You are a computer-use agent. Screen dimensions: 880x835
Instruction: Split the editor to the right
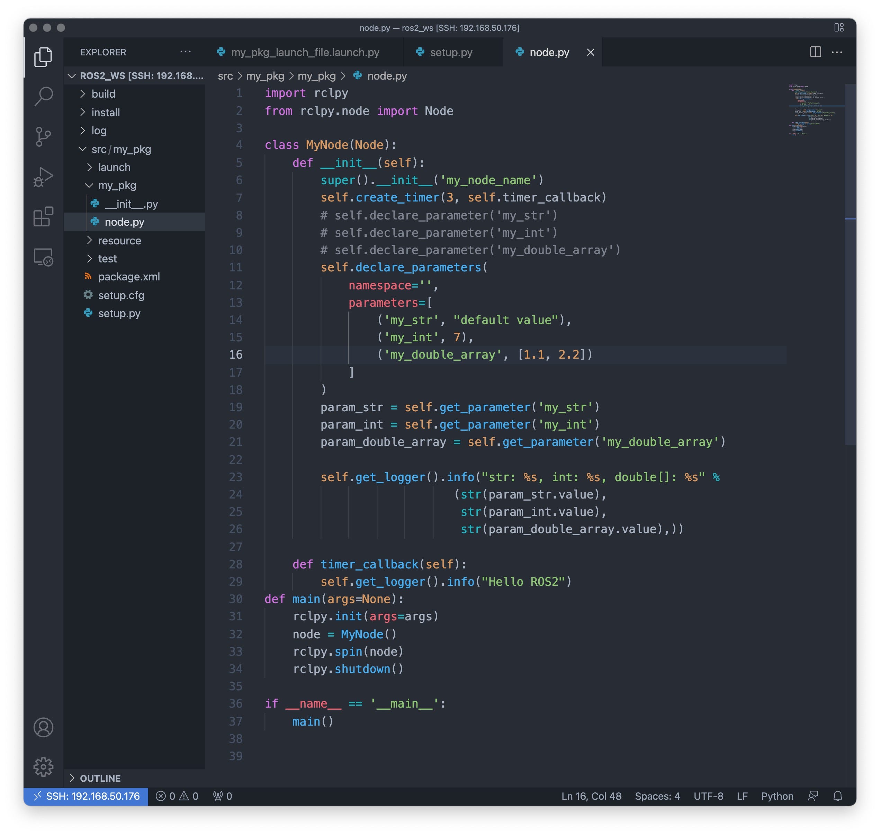(x=815, y=52)
